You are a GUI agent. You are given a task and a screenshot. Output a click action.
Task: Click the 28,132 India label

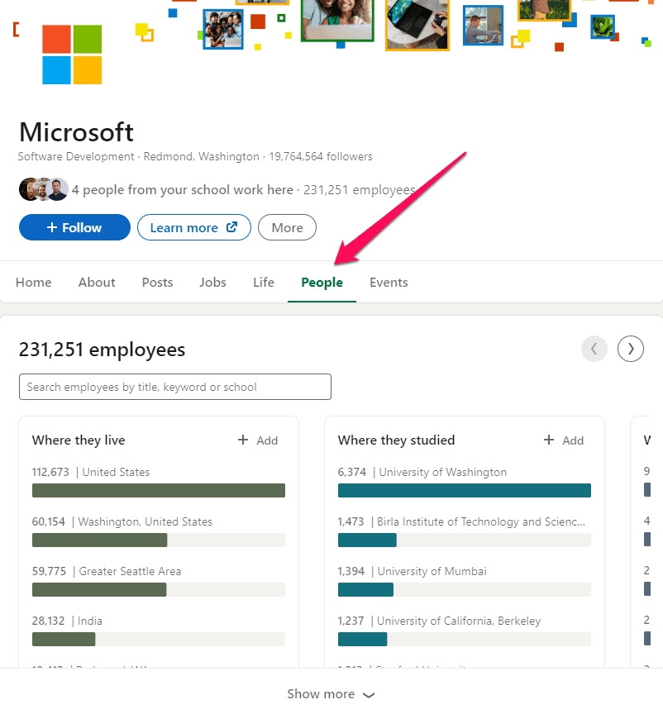[67, 621]
